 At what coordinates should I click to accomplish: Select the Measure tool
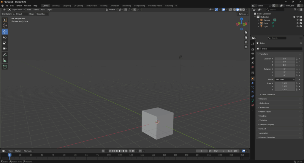click(5, 61)
